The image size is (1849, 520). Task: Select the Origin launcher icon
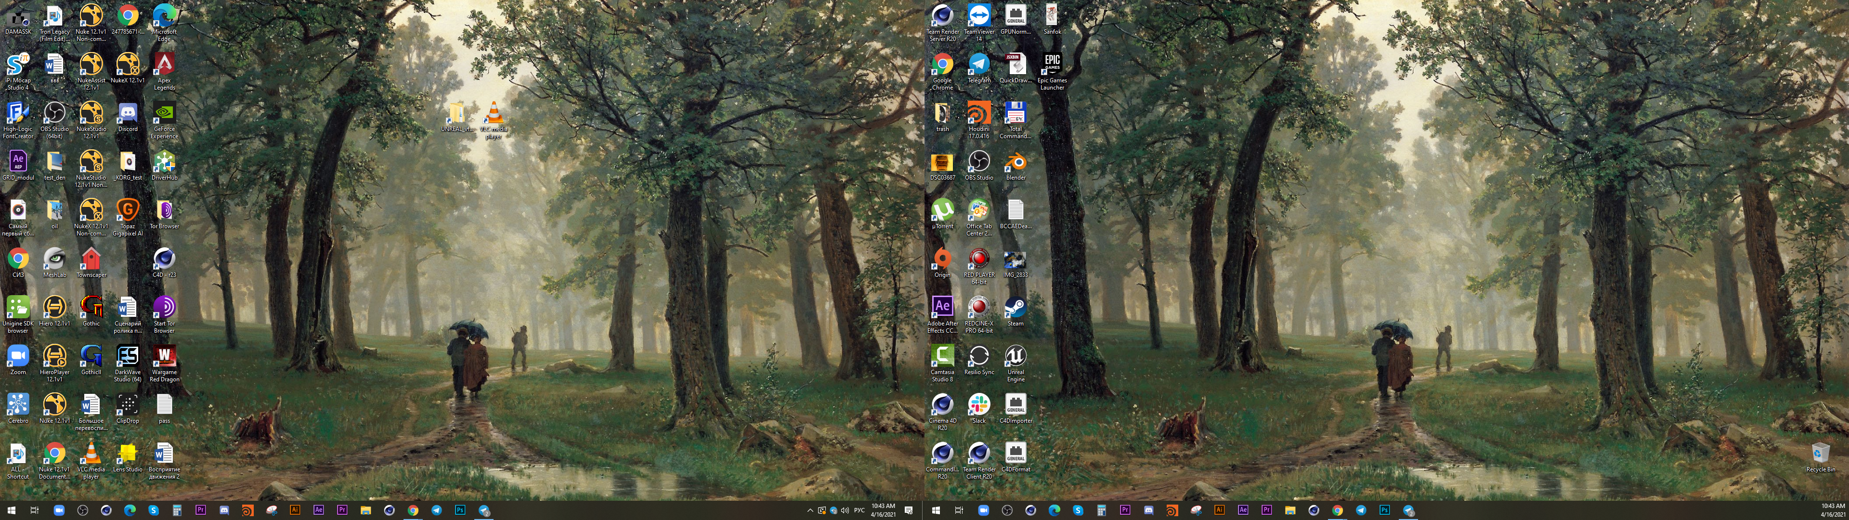942,263
